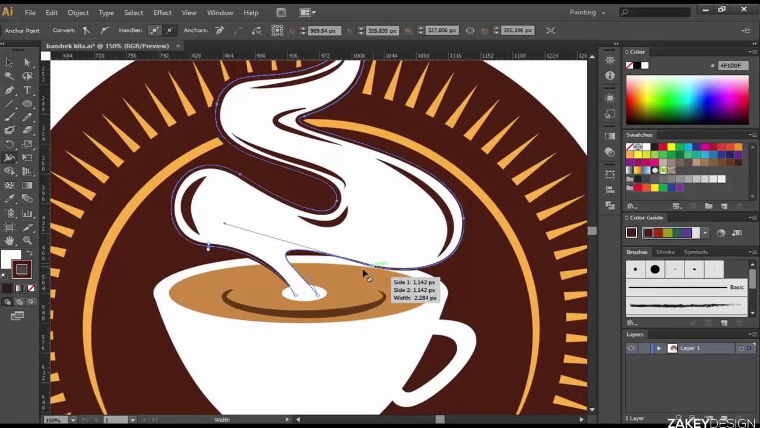Open the harmony rules dropdown in Color Guide

pos(705,233)
